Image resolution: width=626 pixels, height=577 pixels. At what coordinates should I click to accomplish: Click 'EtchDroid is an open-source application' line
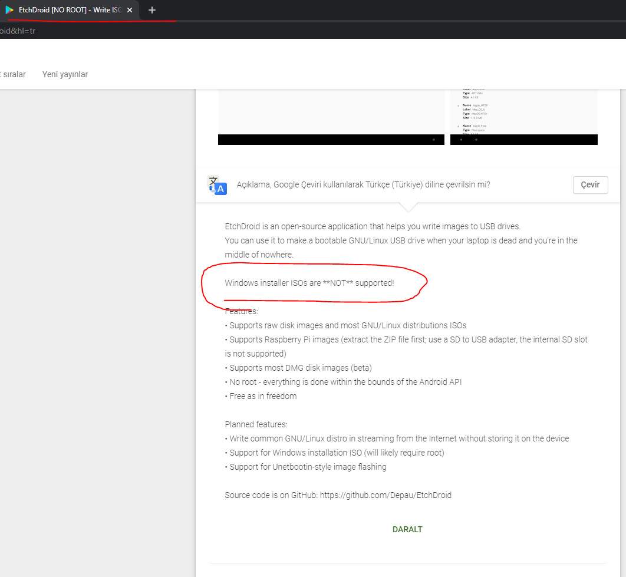point(373,226)
